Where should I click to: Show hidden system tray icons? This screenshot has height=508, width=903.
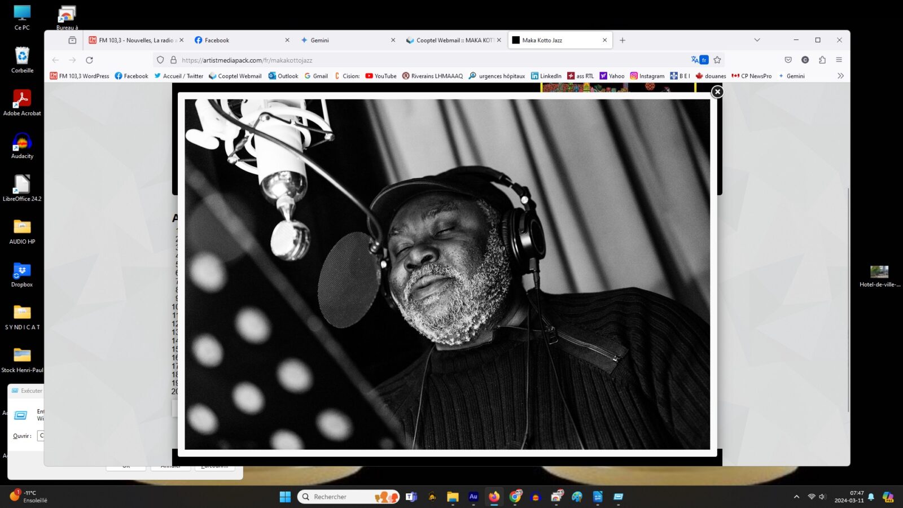point(796,497)
